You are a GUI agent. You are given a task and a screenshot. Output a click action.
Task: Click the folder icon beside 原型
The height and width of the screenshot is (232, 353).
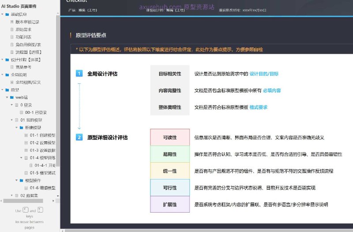click(7, 90)
